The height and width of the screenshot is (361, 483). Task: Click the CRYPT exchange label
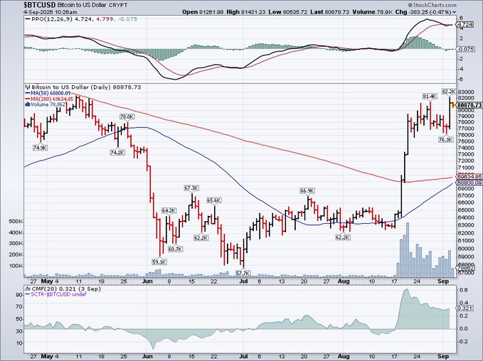[118, 5]
